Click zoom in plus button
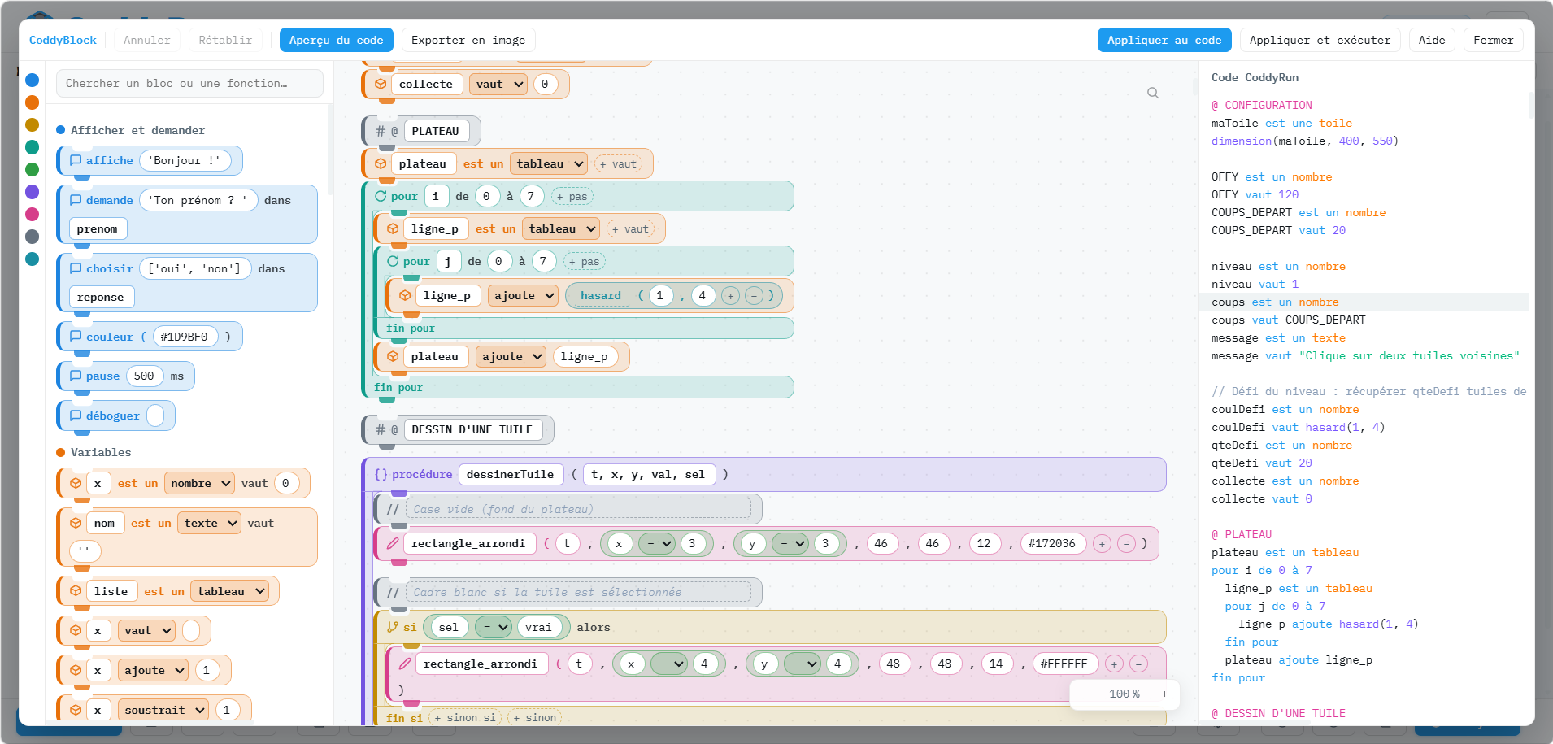1553x744 pixels. pos(1164,694)
